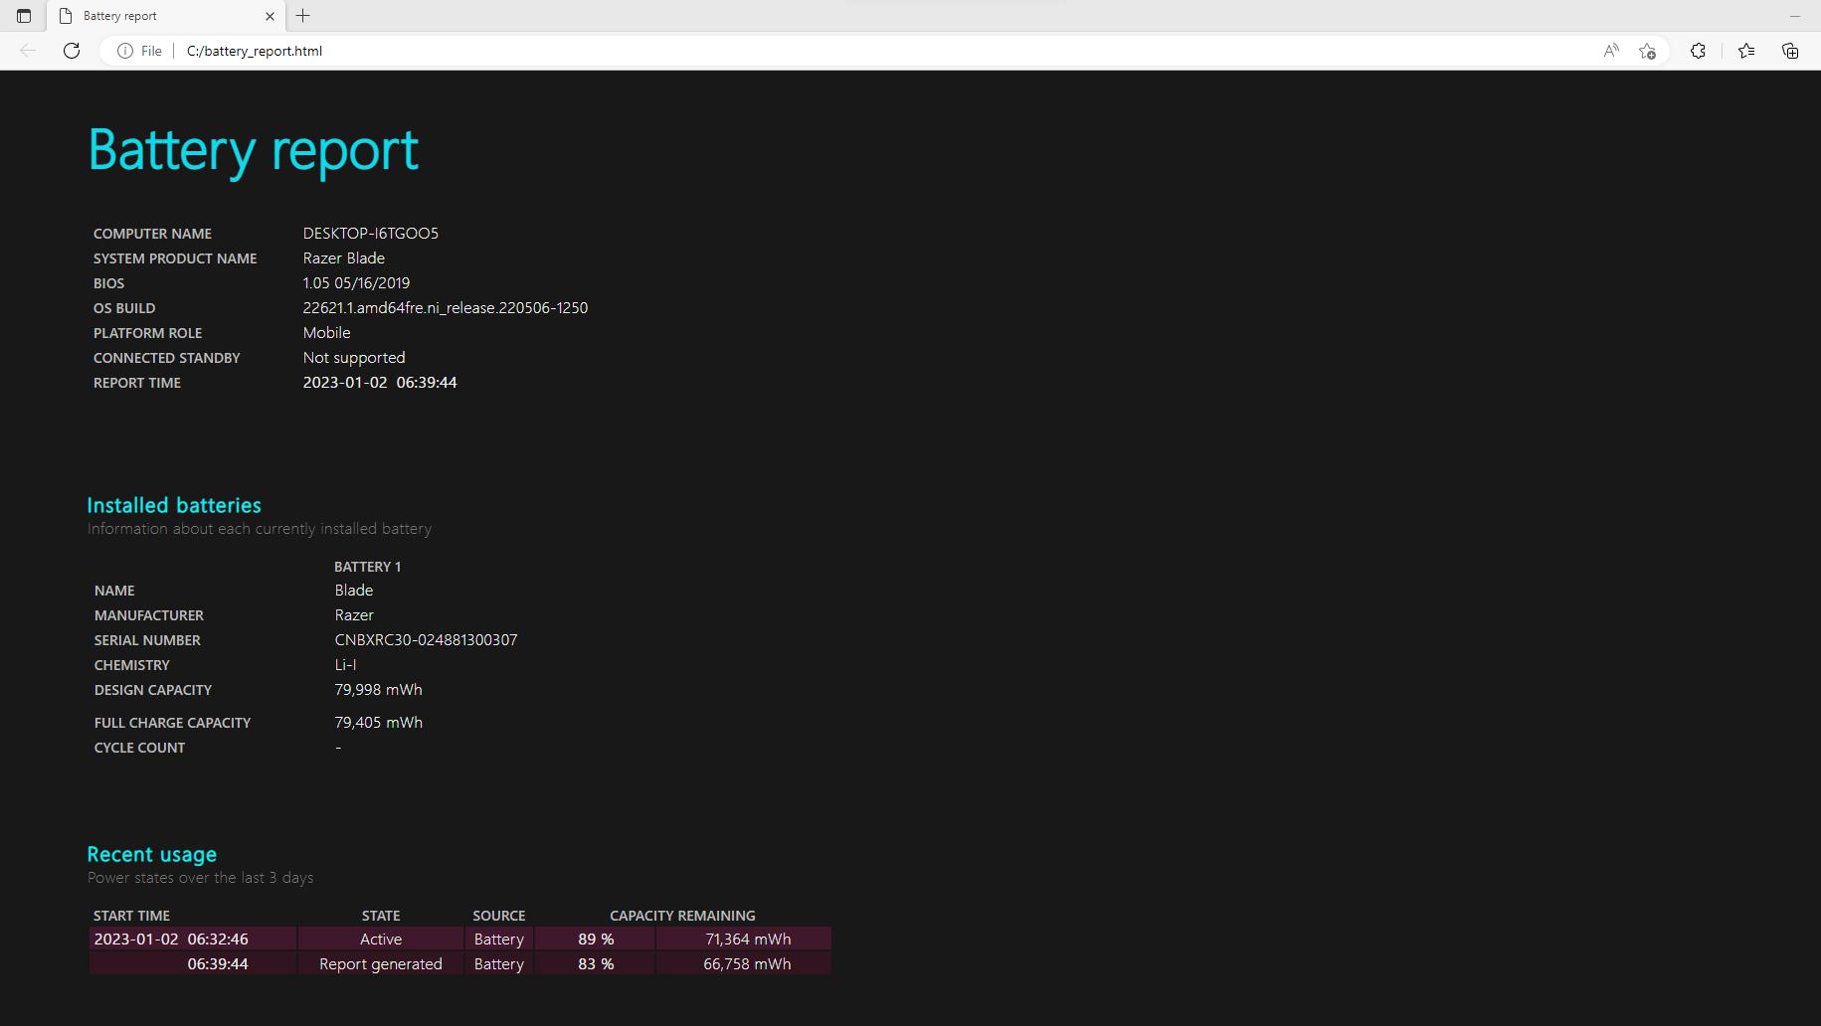Open the Extensions puzzle-piece icon
The image size is (1821, 1026).
1698,51
